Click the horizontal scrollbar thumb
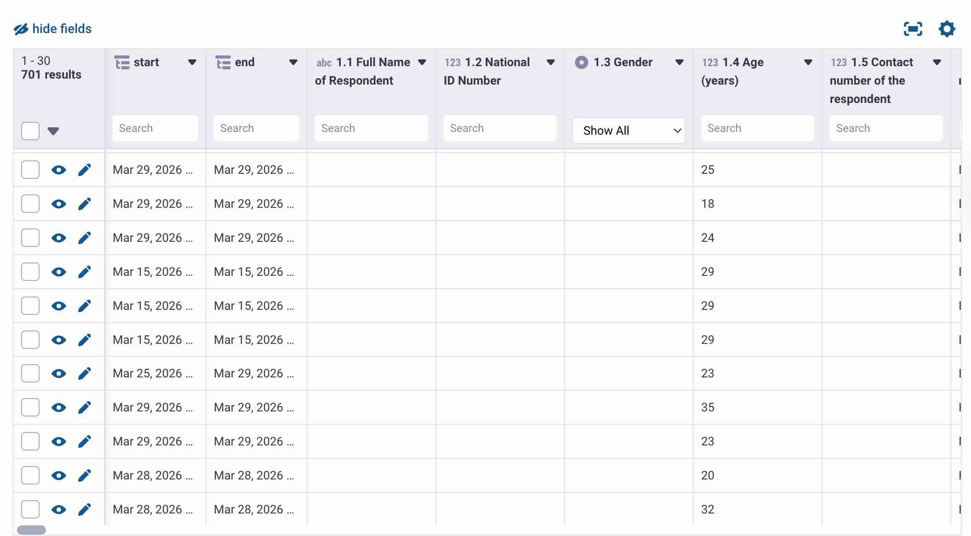 (x=31, y=530)
